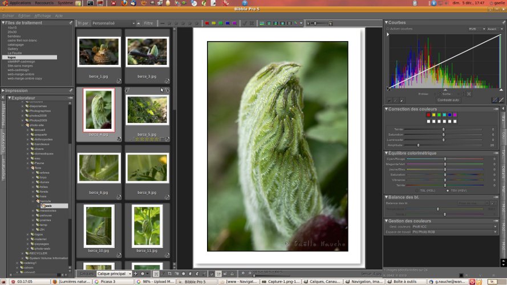Collapse the Files de traitement panel
507x285 pixels.
3,23
